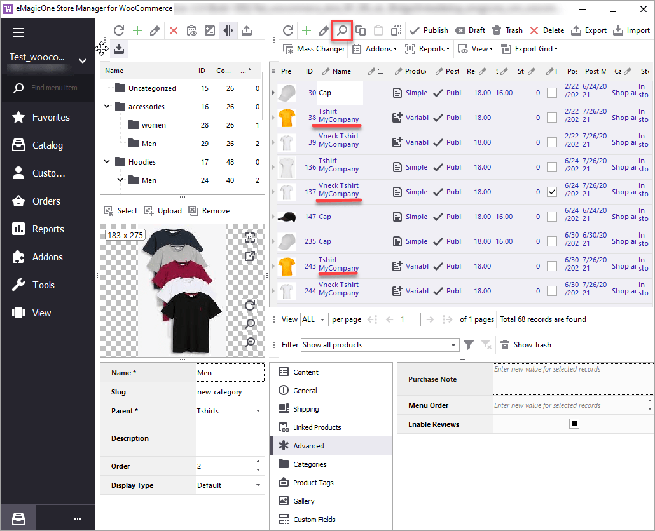Refresh the category tree list
The height and width of the screenshot is (531, 655).
tap(118, 30)
